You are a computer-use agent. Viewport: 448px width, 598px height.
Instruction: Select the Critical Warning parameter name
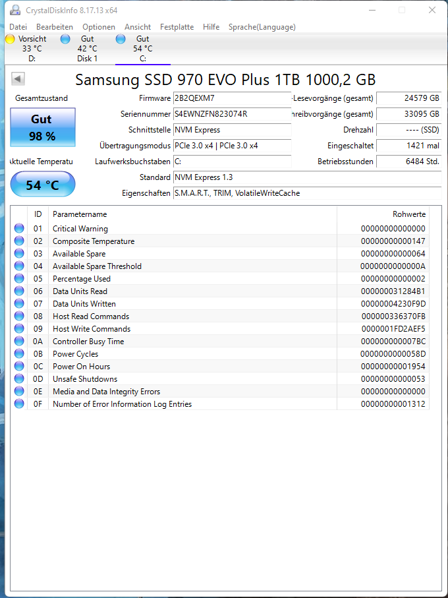[80, 228]
